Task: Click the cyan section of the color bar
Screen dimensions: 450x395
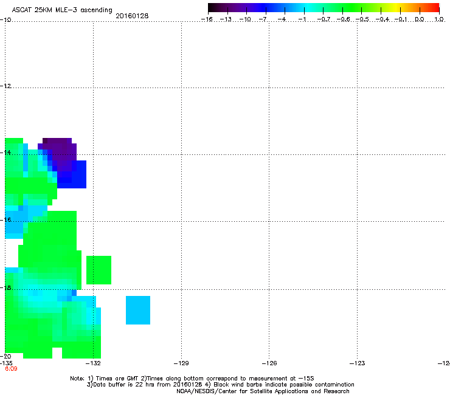Action: tap(307, 8)
